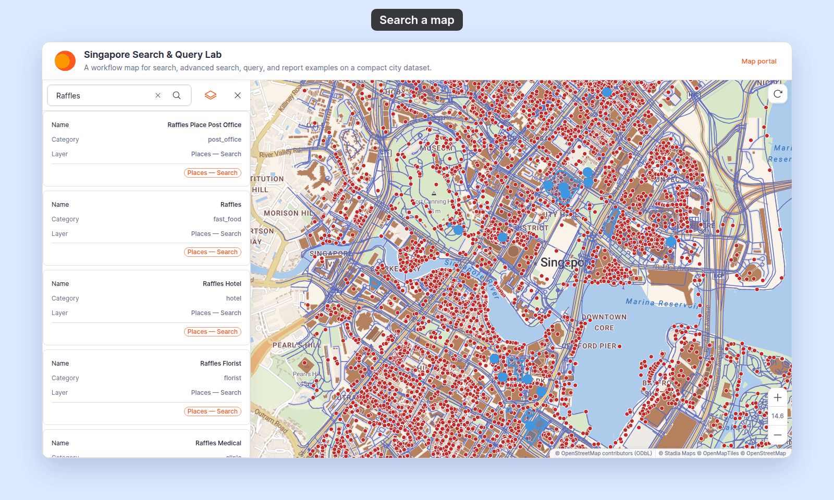The width and height of the screenshot is (834, 500).
Task: Click the fast_food category value
Action: 227,219
